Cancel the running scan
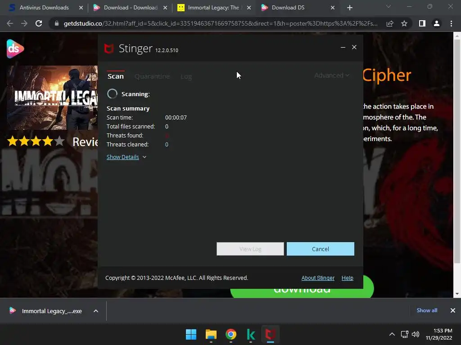Image resolution: width=461 pixels, height=345 pixels. [x=320, y=249]
